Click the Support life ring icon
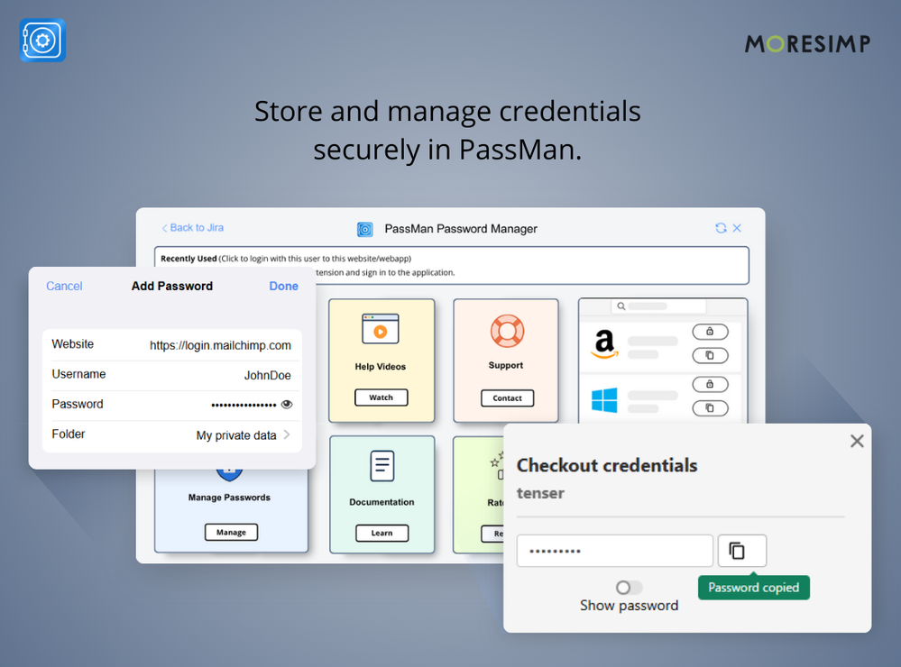The width and height of the screenshot is (901, 667). 505,332
